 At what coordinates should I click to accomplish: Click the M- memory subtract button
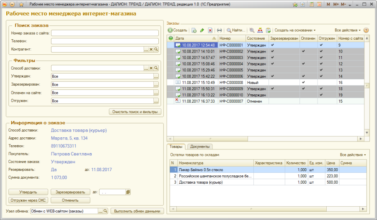343,4
